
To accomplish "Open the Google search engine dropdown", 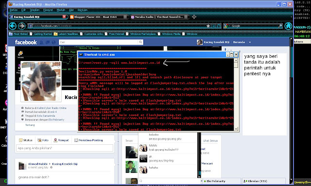I will coord(226,26).
